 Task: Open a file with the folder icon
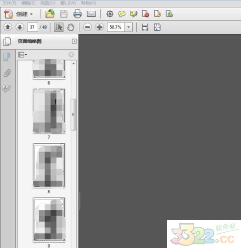pos(50,14)
